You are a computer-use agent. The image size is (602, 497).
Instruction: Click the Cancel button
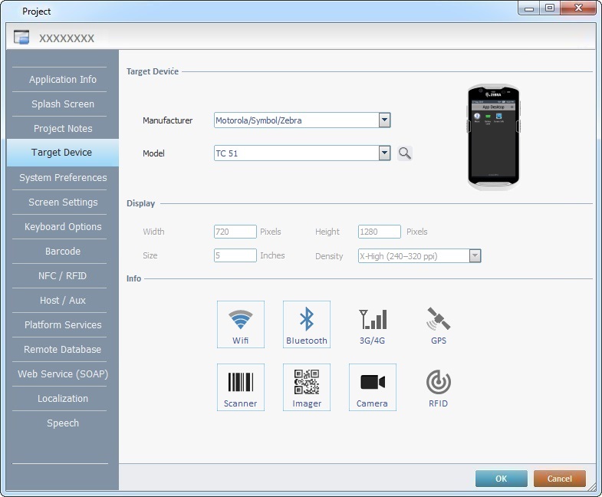[x=559, y=479]
